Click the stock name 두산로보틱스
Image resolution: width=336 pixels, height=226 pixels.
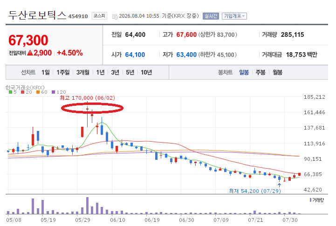click(37, 15)
